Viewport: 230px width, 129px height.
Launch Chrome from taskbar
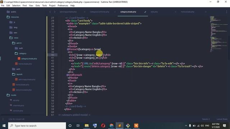(111, 126)
